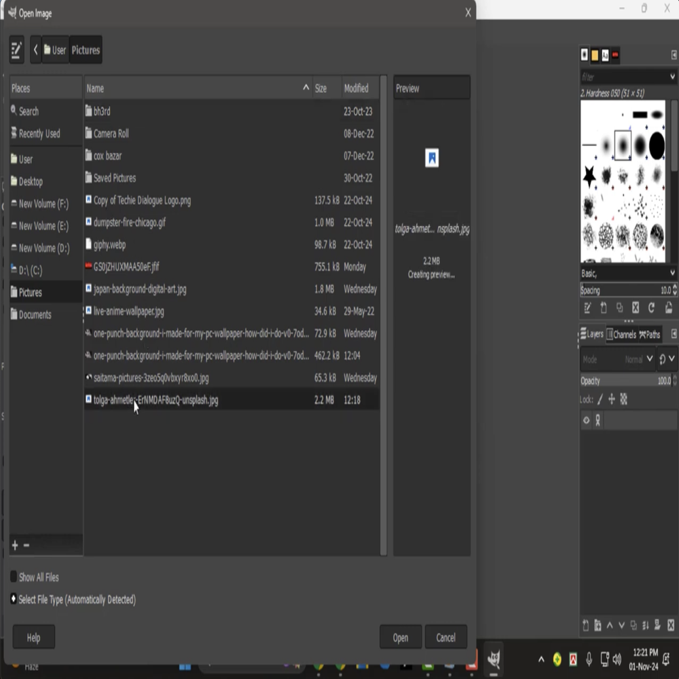679x679 pixels.
Task: Click the delete brush icon
Action: [x=636, y=308]
